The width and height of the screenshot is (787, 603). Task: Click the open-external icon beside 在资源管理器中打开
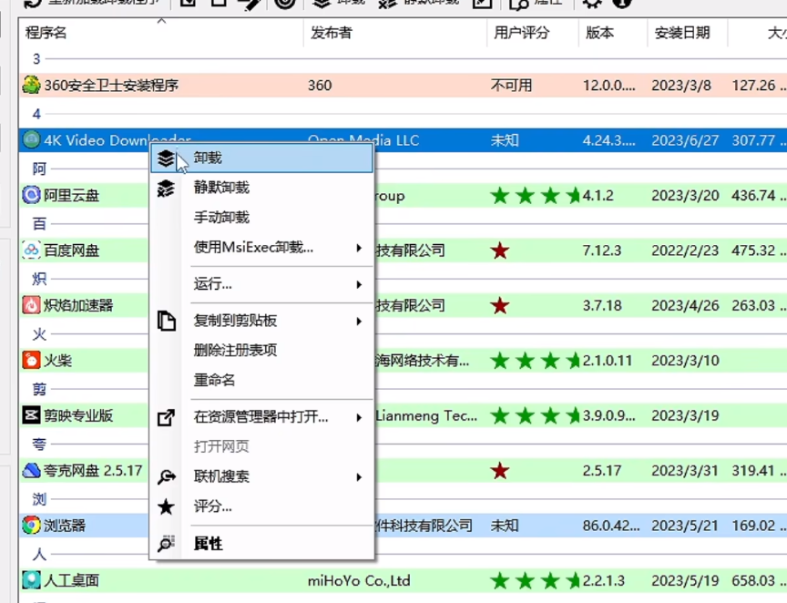(x=166, y=417)
